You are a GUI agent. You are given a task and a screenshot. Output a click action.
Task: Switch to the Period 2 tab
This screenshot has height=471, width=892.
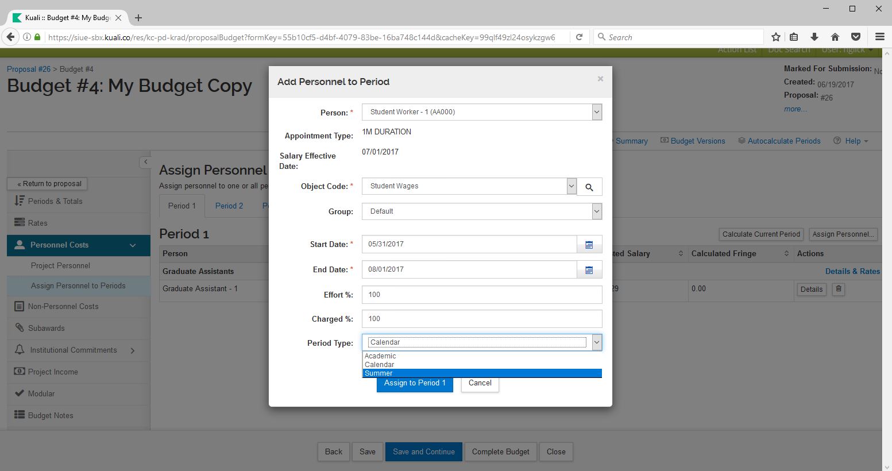coord(229,206)
